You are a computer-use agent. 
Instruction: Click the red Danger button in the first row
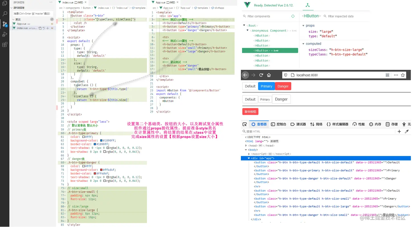[283, 86]
